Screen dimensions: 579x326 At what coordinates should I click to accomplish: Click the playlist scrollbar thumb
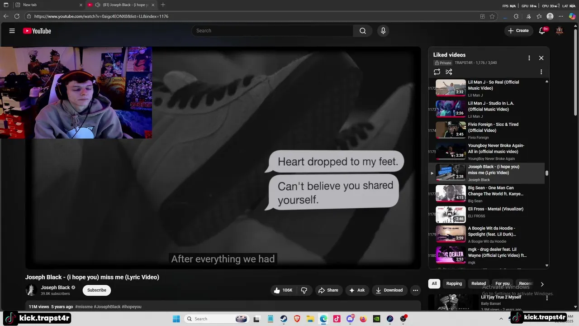click(547, 173)
